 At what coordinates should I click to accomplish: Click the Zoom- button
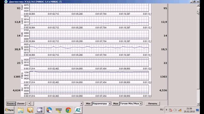(x=21, y=104)
